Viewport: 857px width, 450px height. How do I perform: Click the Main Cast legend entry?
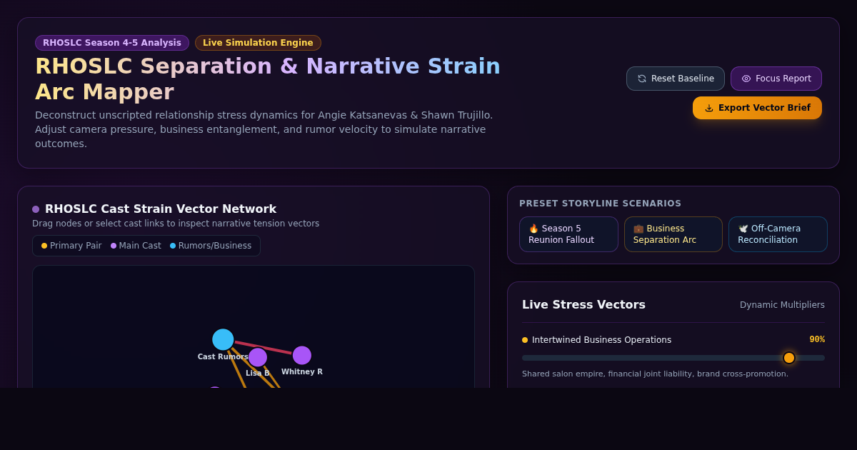pyautogui.click(x=136, y=246)
